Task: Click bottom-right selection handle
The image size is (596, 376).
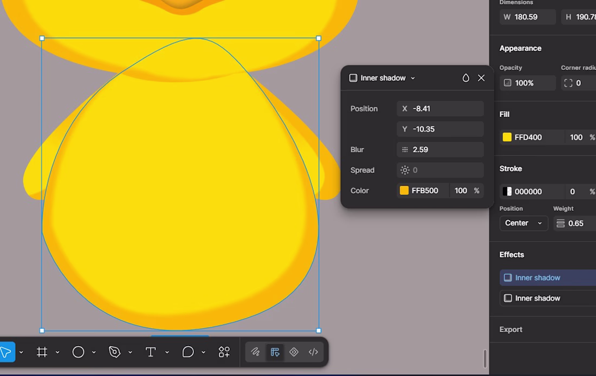Action: coord(319,330)
